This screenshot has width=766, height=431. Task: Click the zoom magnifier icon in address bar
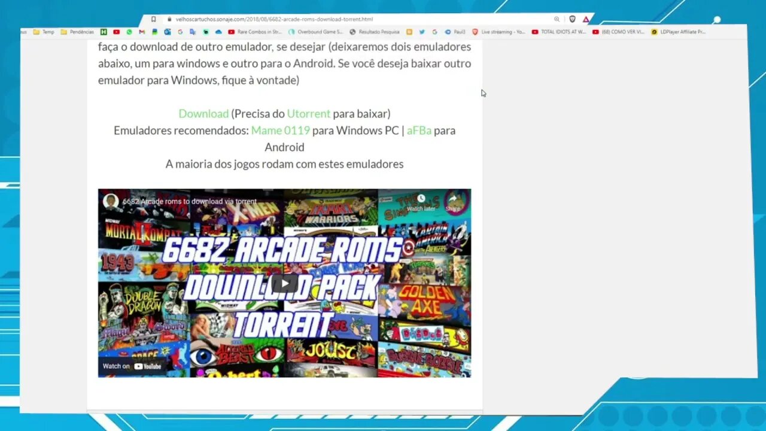[557, 19]
